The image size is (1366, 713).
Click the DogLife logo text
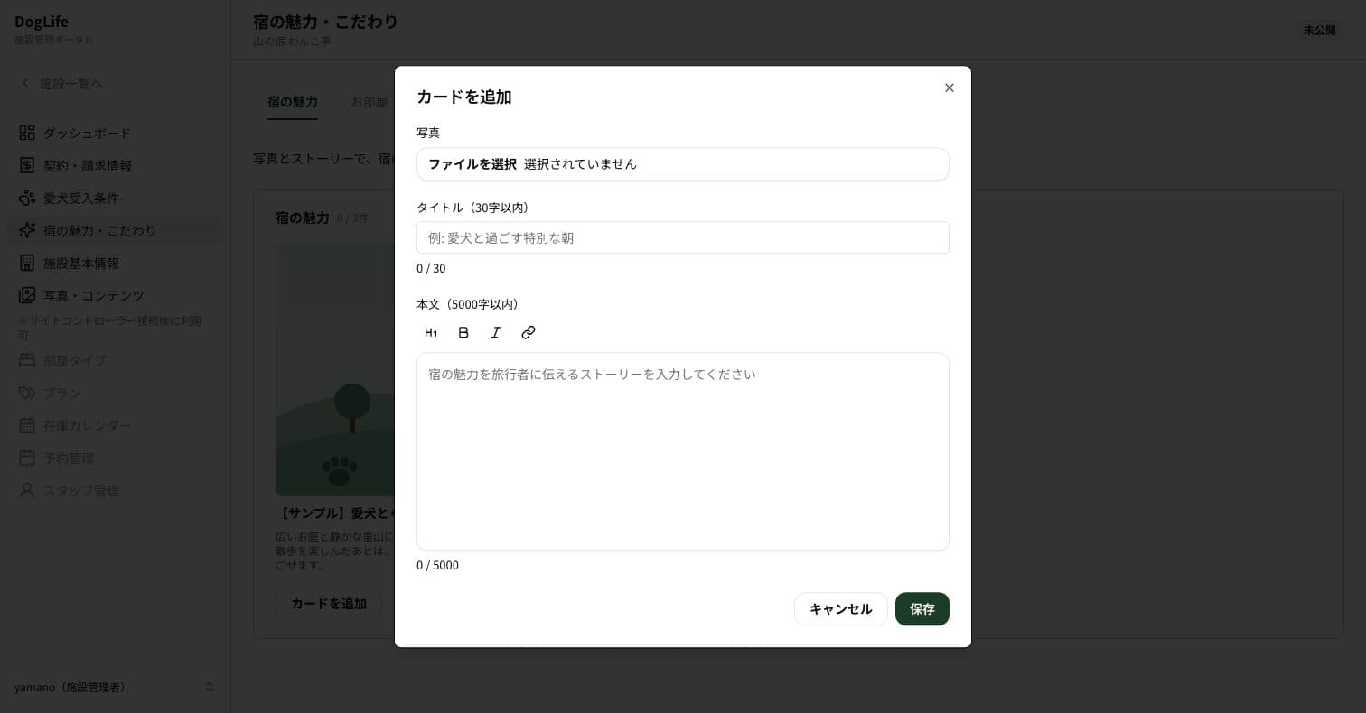point(42,22)
